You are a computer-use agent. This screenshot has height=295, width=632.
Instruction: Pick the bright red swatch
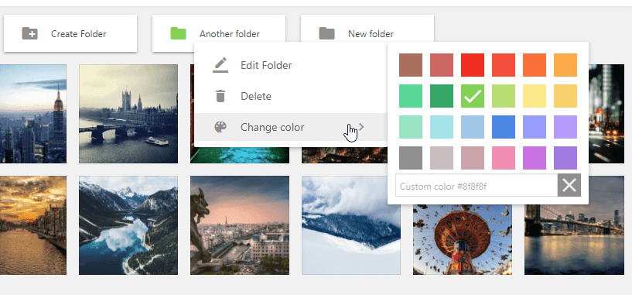click(x=473, y=65)
